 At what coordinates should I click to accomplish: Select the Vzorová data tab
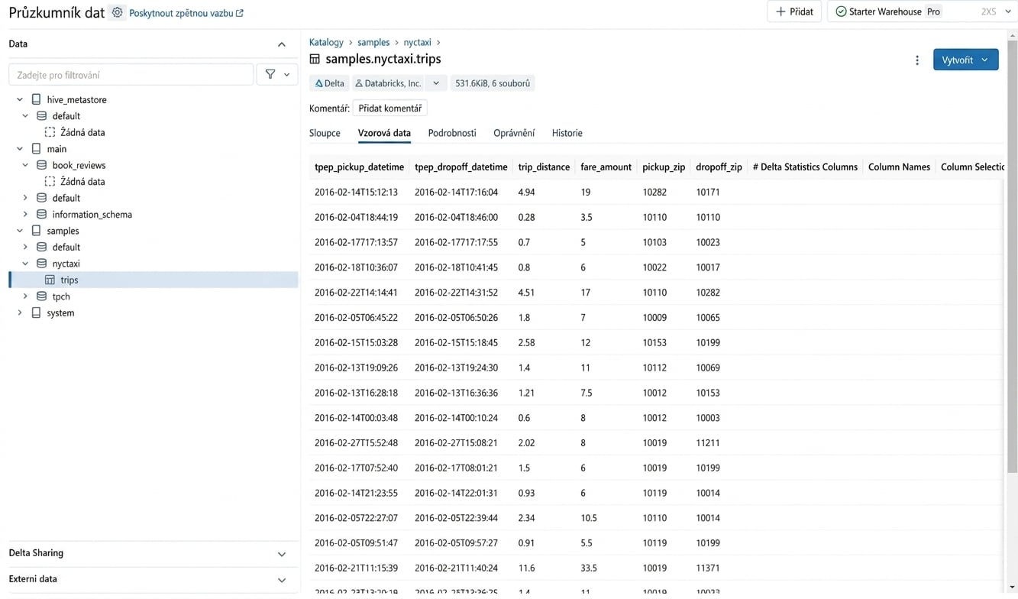click(384, 133)
